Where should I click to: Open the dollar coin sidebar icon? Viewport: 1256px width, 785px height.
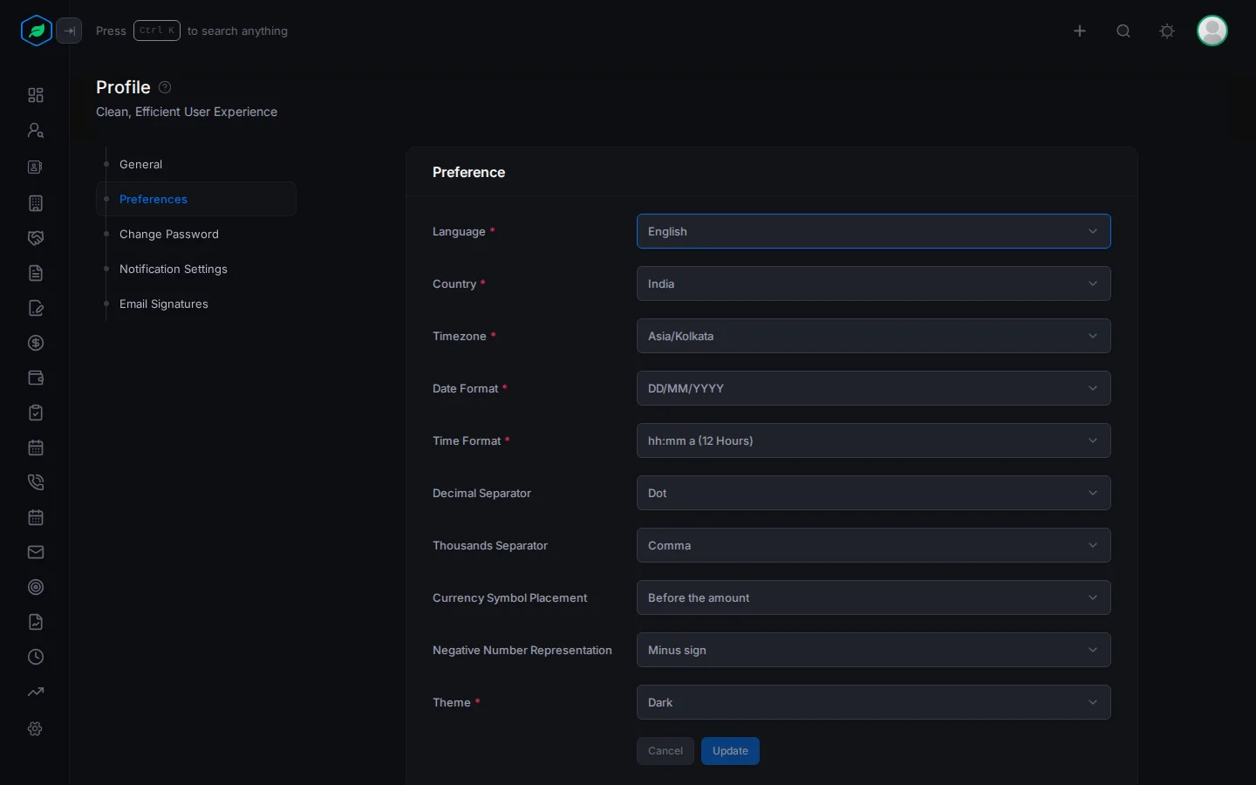36,343
